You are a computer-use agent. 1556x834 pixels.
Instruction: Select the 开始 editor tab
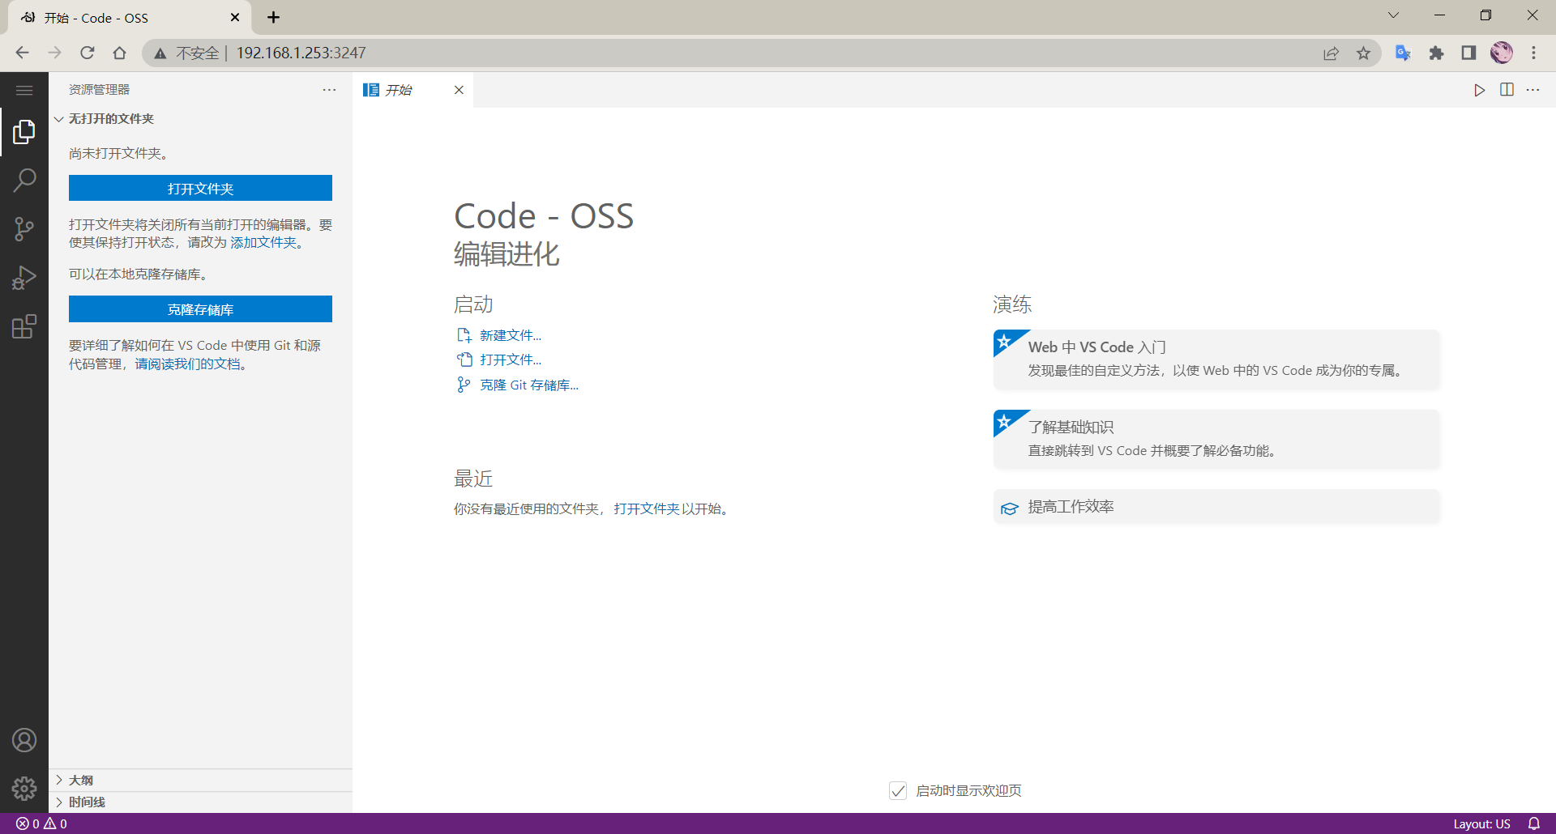(399, 90)
